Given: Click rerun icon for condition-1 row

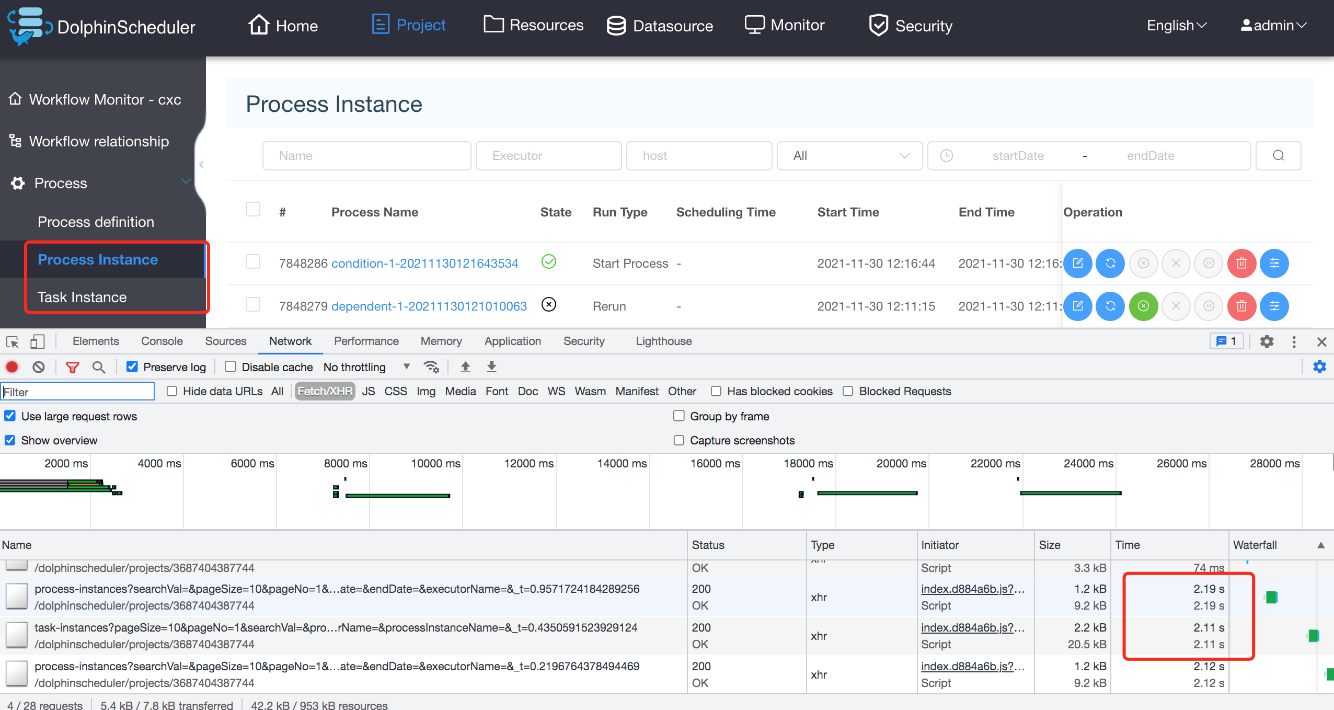Looking at the screenshot, I should (1110, 263).
